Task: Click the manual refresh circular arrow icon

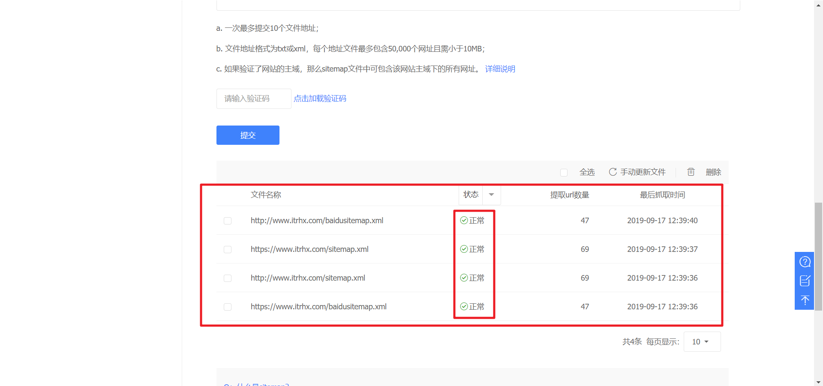Action: [613, 172]
